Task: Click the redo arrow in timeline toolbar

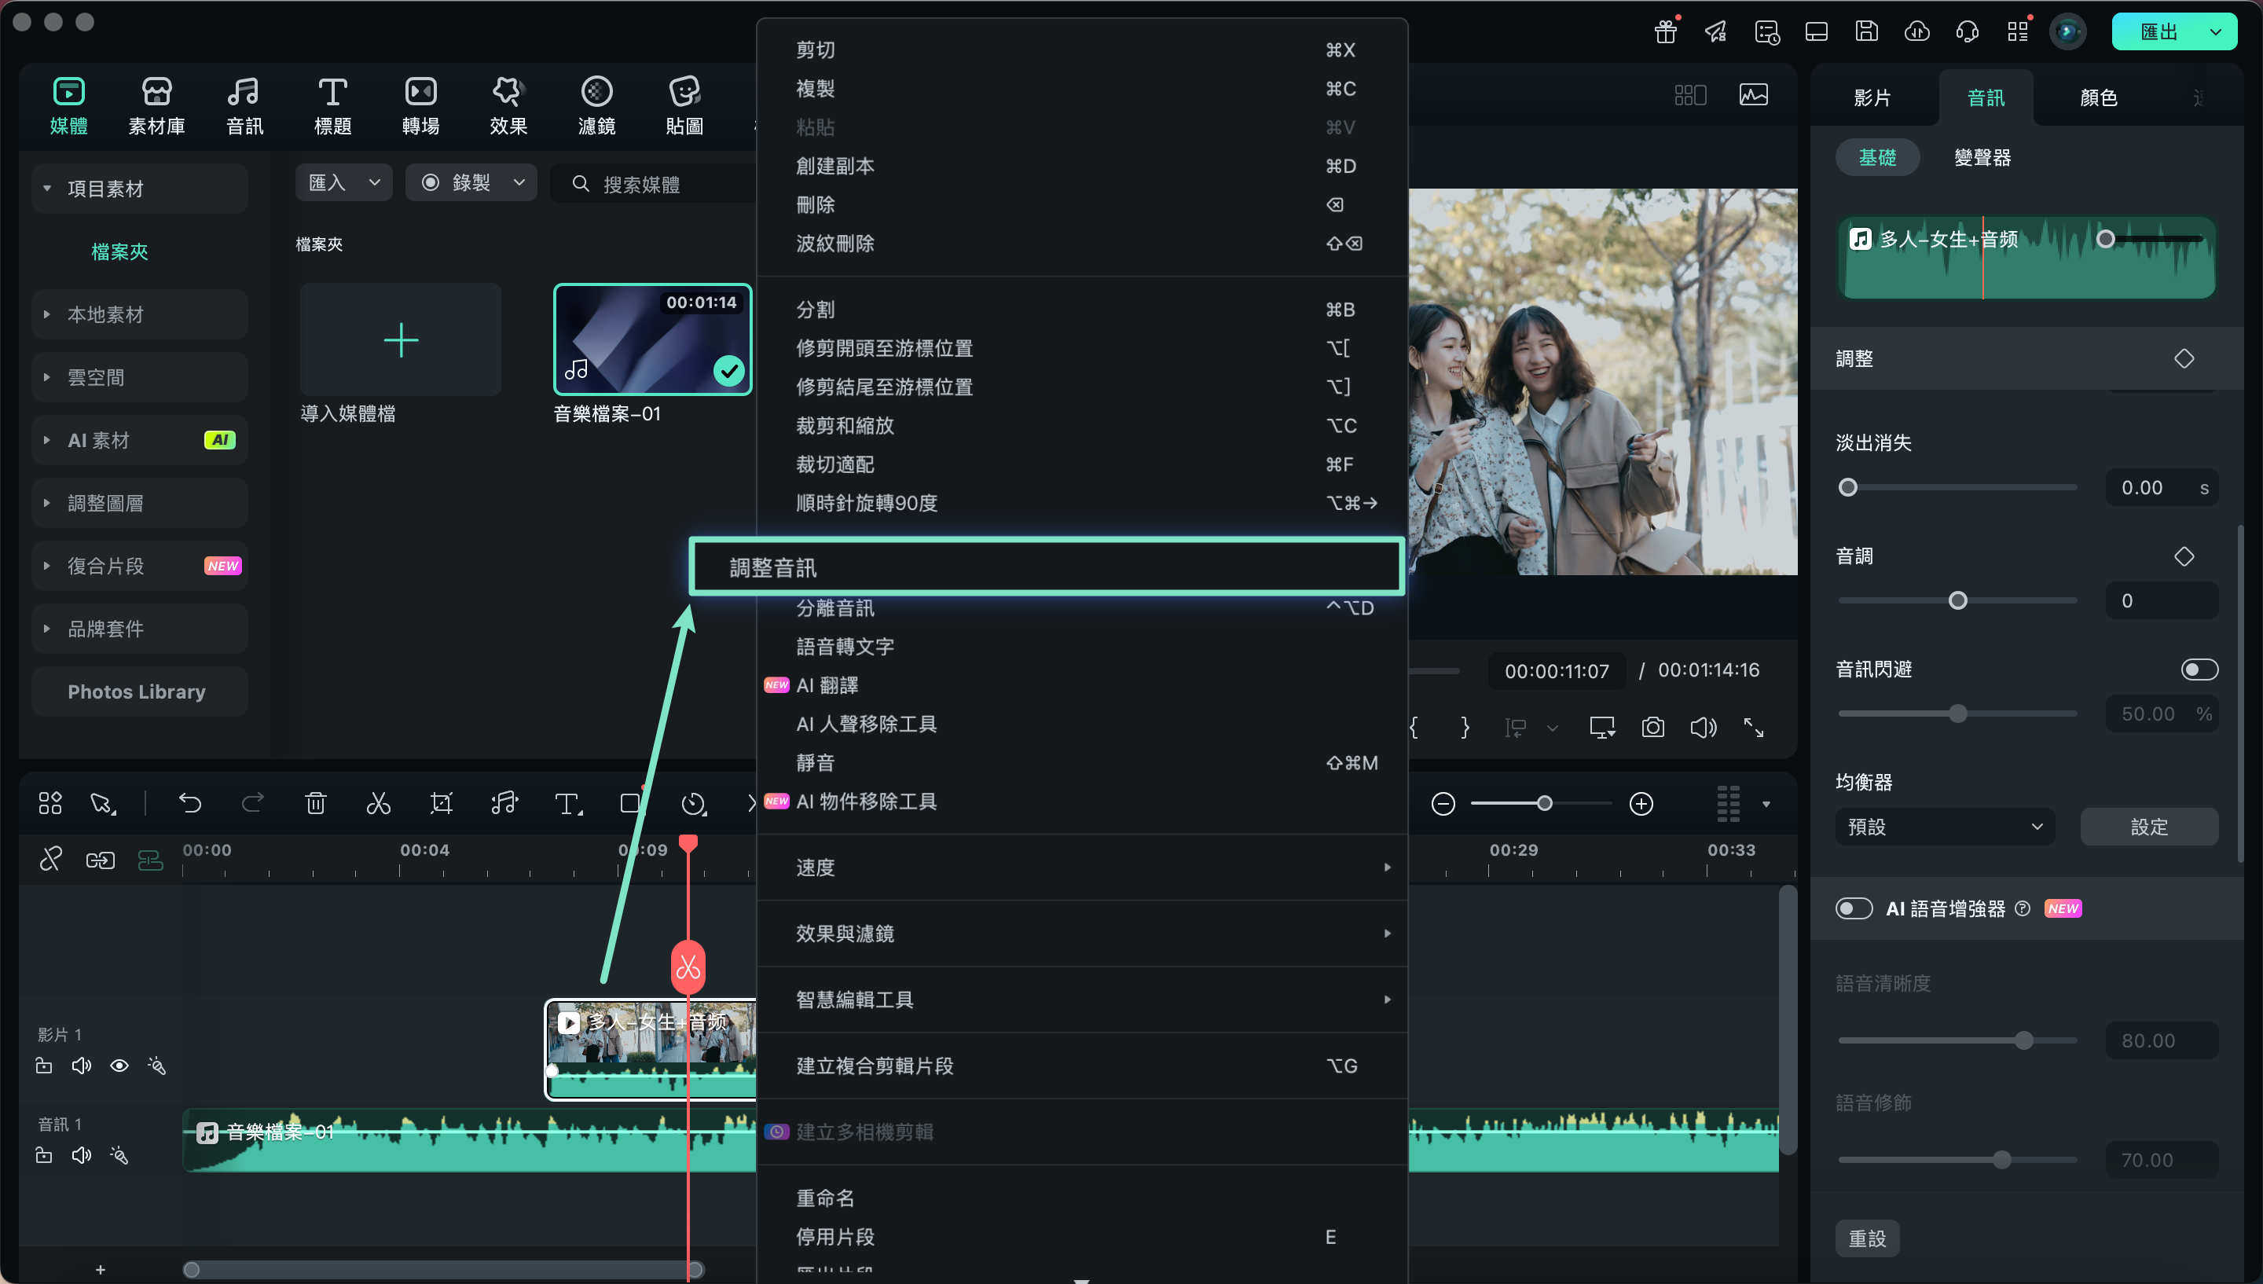Action: pos(253,803)
